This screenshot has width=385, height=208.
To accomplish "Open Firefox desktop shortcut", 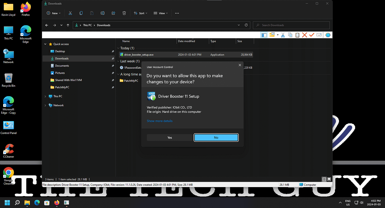I will coord(26,9).
